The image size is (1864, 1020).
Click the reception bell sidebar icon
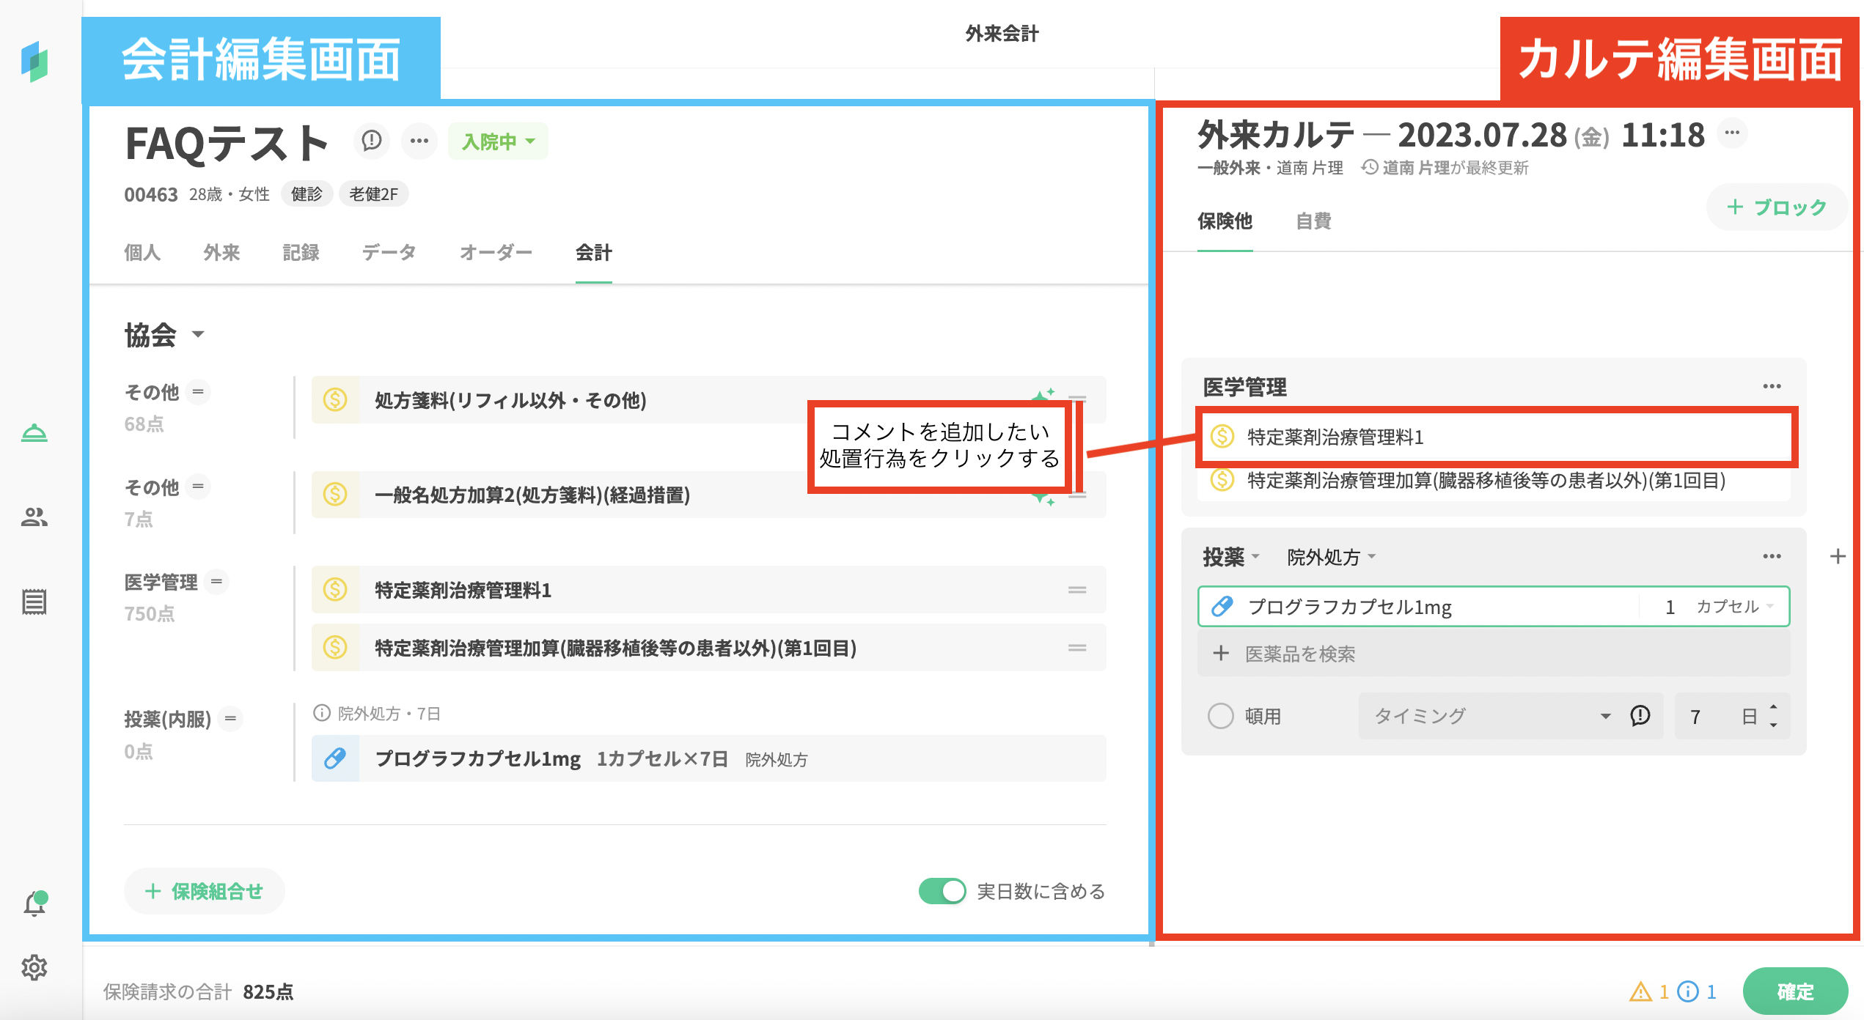34,433
